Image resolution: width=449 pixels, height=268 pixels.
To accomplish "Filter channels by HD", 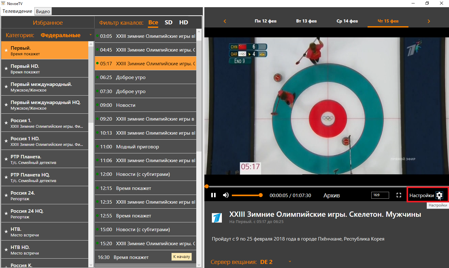I will coord(184,22).
